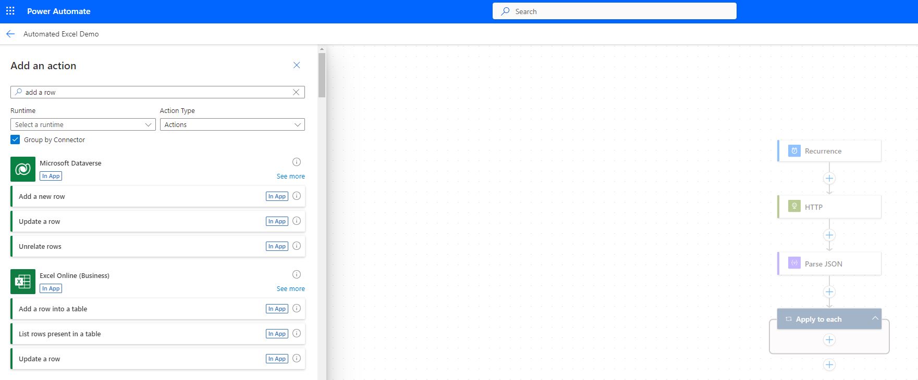This screenshot has width=918, height=380.
Task: Show info for List rows present in a table
Action: [297, 333]
